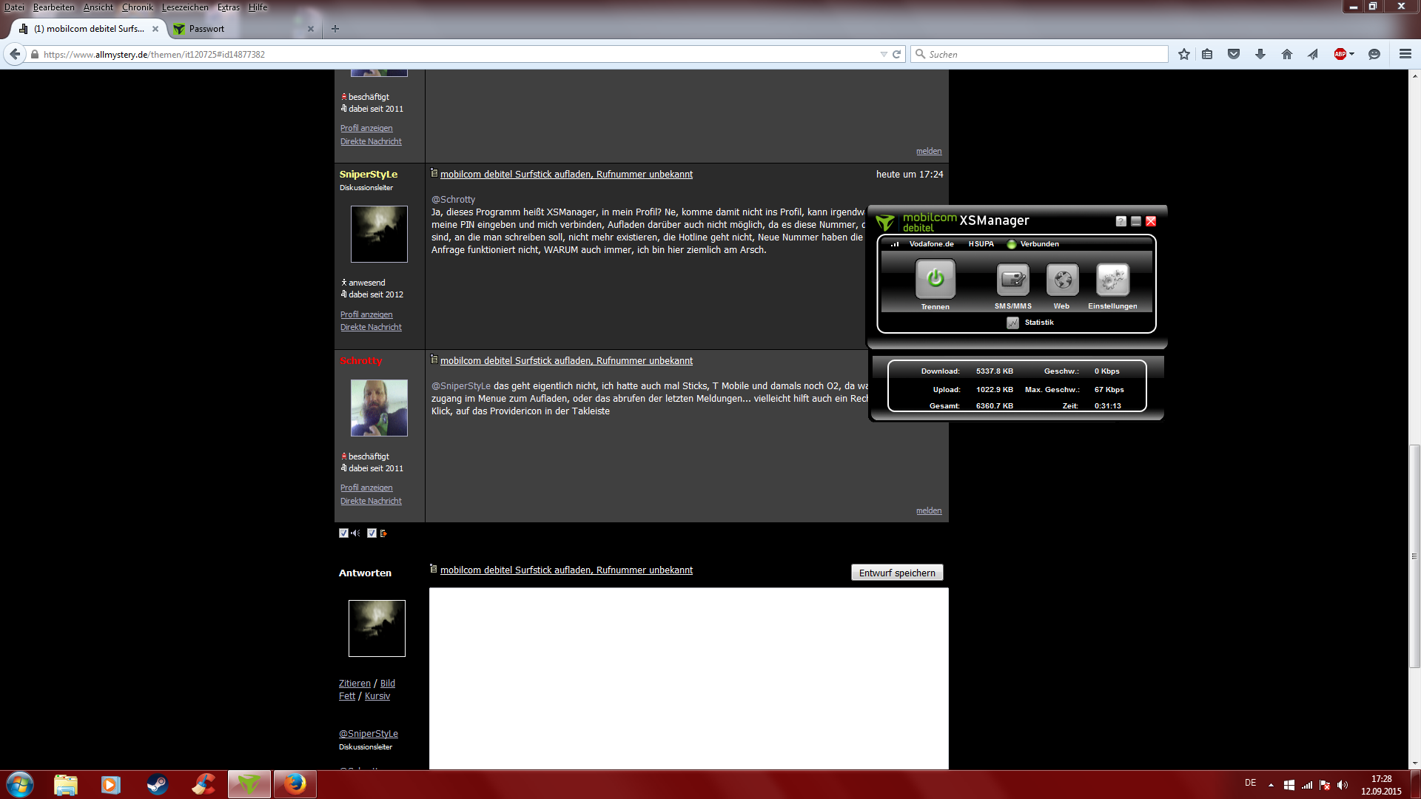Open the URL bar history dropdown
This screenshot has height=799, width=1421.
883,54
